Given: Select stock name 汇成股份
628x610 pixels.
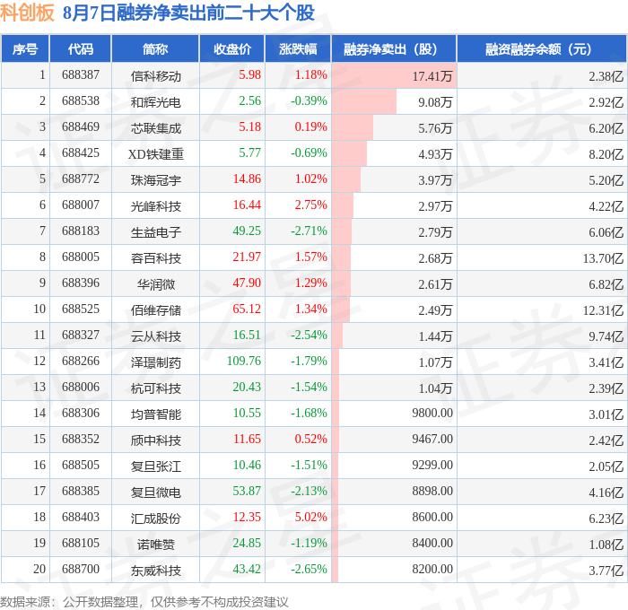Looking at the screenshot, I should [156, 518].
